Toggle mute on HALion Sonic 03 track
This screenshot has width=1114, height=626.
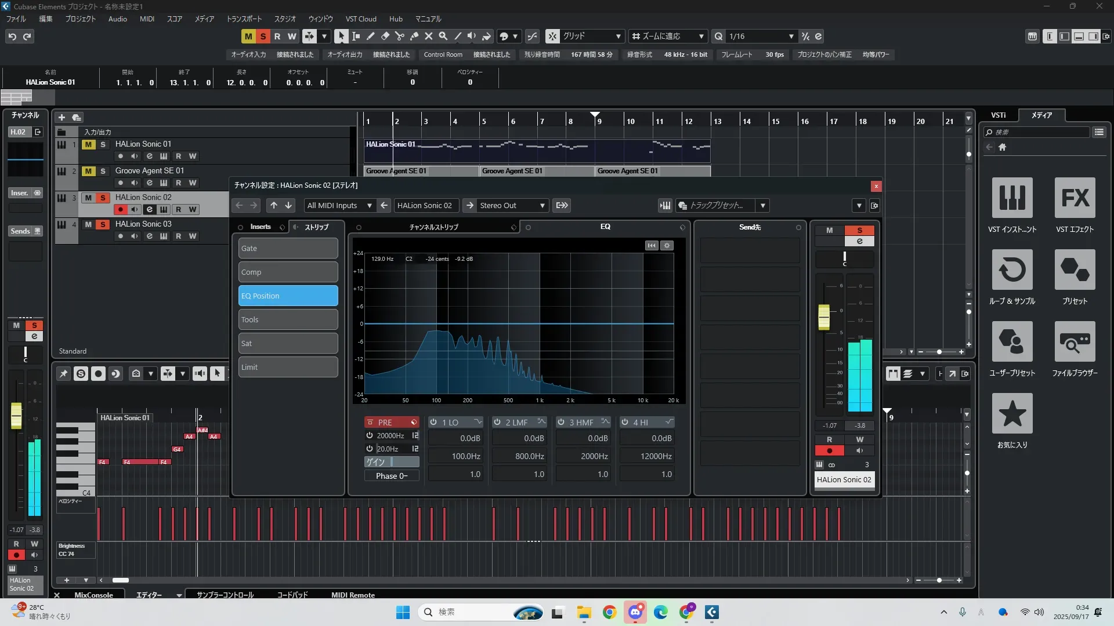88,224
